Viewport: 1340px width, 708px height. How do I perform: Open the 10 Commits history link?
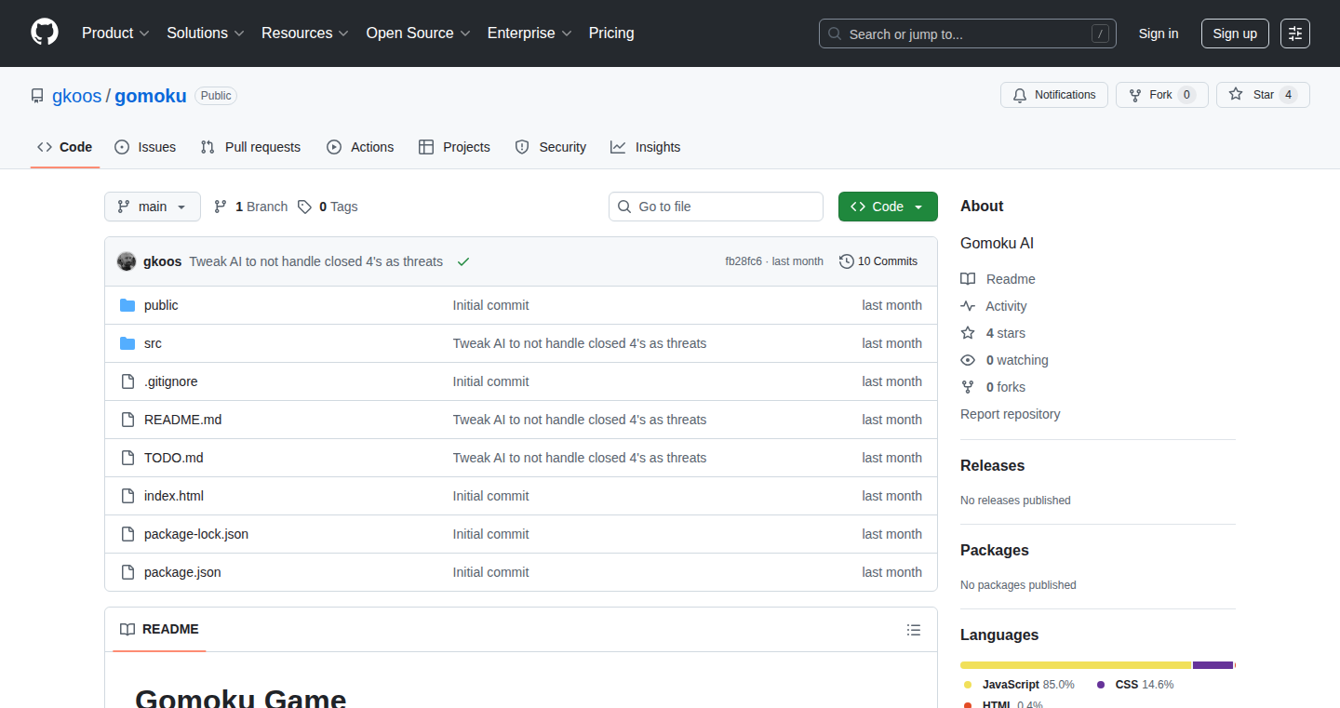pos(878,261)
